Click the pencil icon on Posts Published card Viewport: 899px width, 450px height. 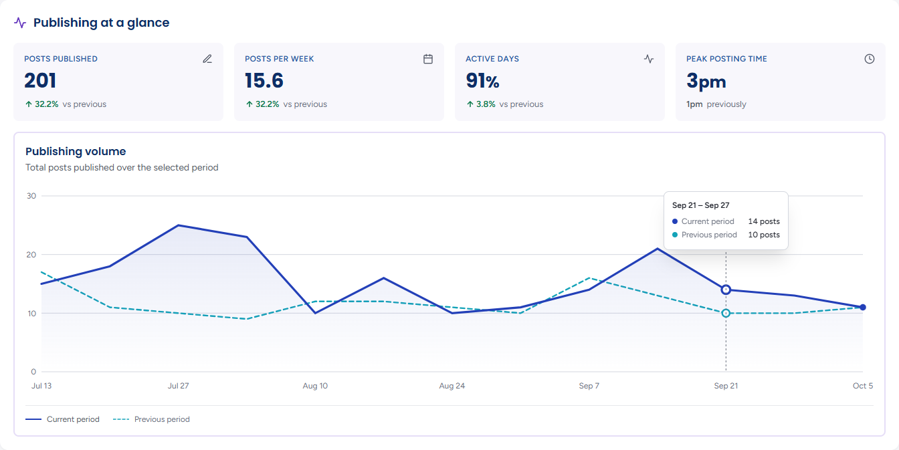point(207,59)
